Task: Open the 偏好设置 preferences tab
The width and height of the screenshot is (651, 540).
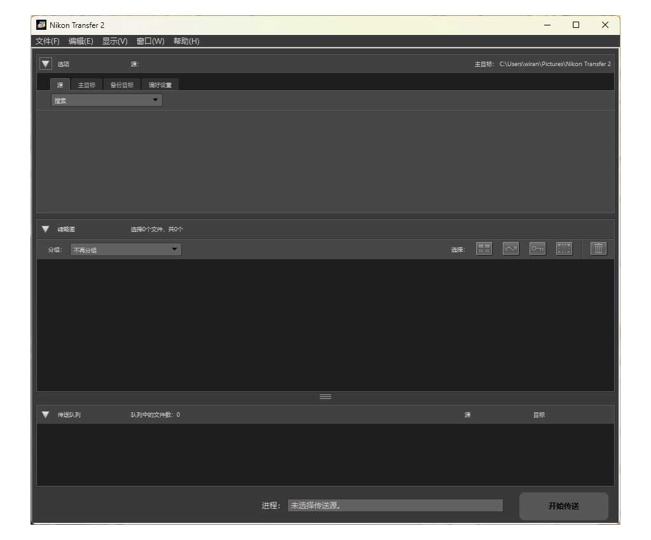Action: tap(160, 85)
